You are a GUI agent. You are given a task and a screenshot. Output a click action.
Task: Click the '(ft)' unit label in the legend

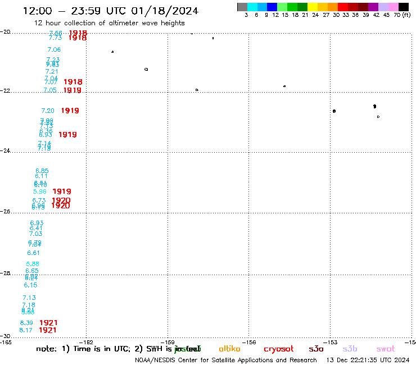tap(406, 15)
